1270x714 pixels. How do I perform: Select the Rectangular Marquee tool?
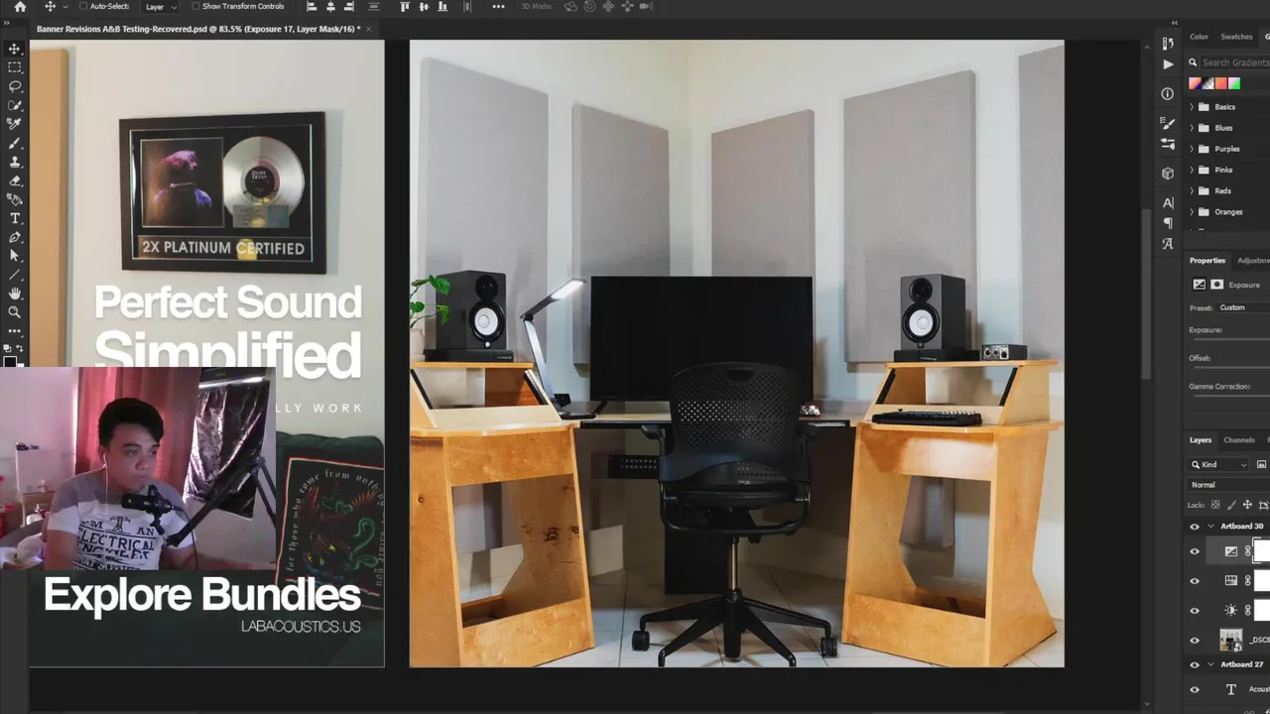(15, 67)
